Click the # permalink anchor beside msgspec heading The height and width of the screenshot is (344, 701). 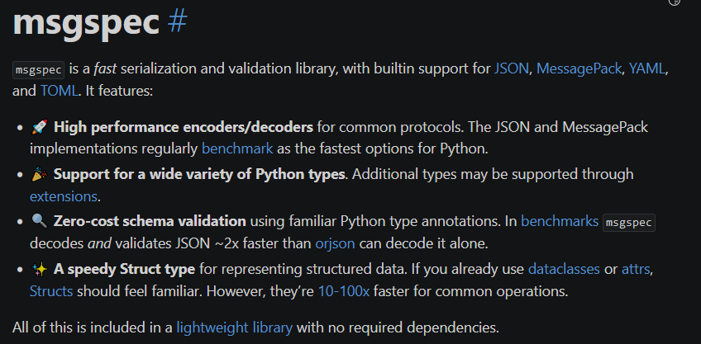coord(177,23)
